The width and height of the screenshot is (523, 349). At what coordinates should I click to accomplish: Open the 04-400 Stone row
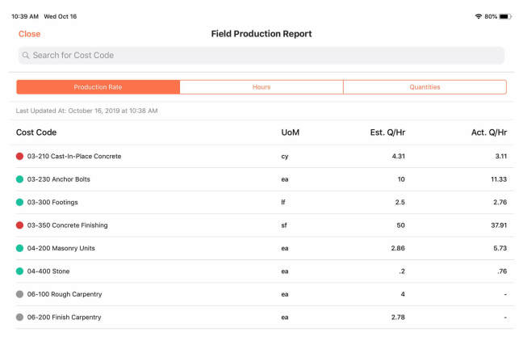point(261,271)
